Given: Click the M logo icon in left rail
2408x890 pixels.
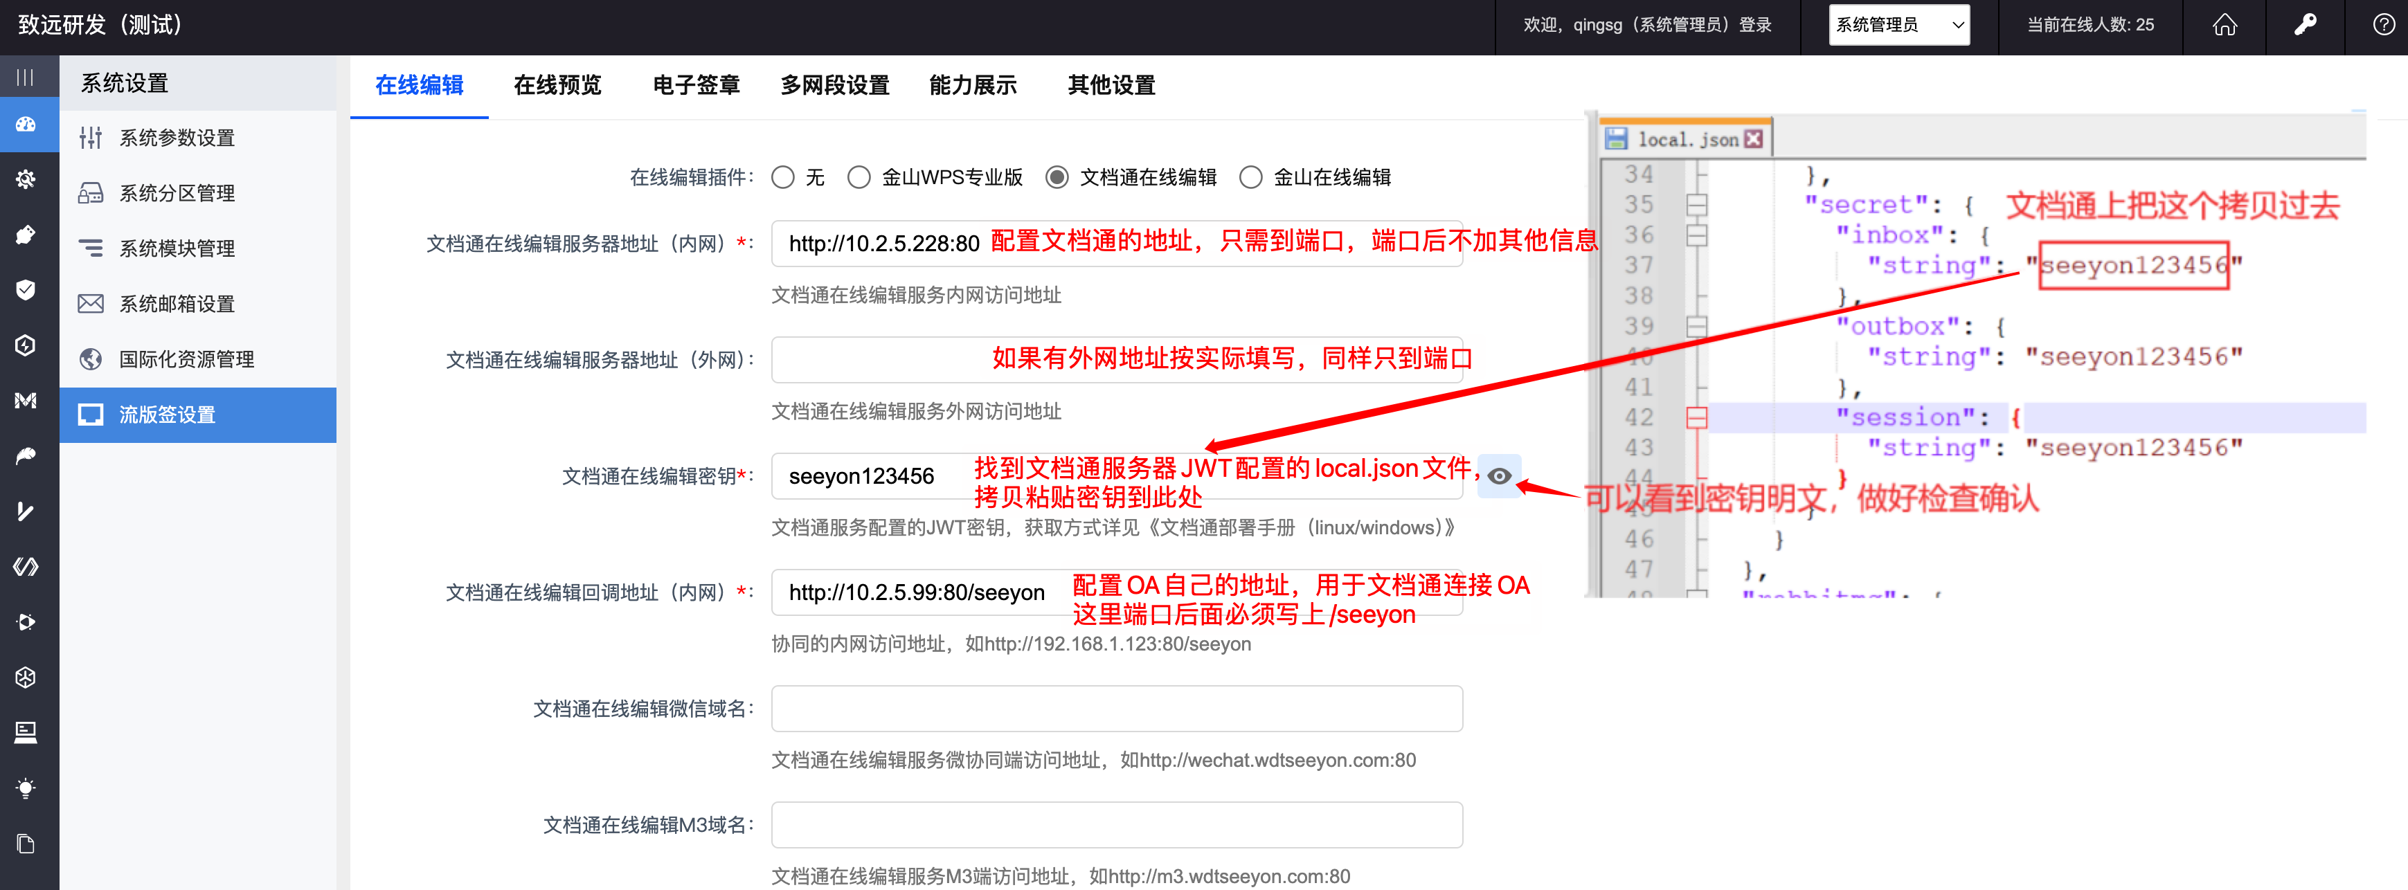Looking at the screenshot, I should pyautogui.click(x=25, y=401).
